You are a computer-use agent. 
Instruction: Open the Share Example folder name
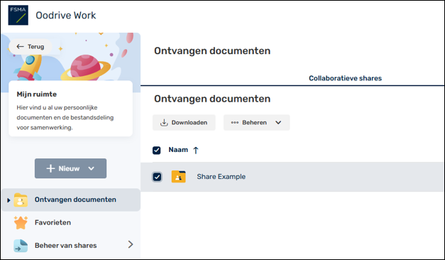click(221, 177)
